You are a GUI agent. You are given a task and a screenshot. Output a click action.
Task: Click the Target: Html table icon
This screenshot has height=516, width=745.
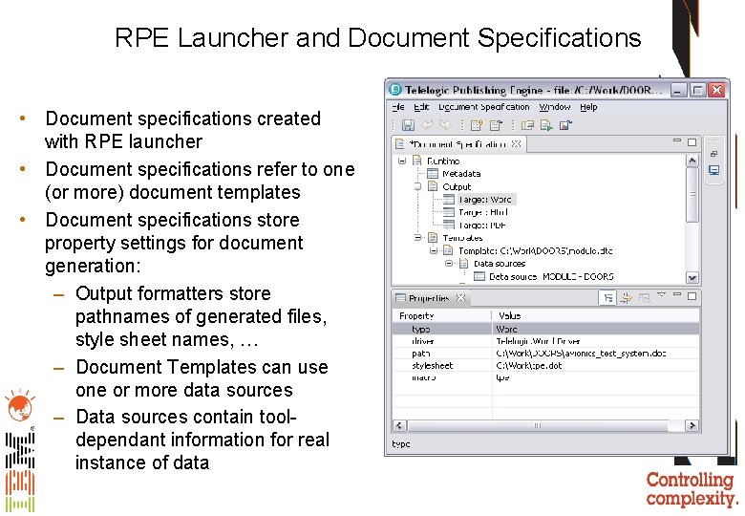click(x=449, y=212)
